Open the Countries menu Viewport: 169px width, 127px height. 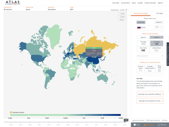[x=125, y=3]
